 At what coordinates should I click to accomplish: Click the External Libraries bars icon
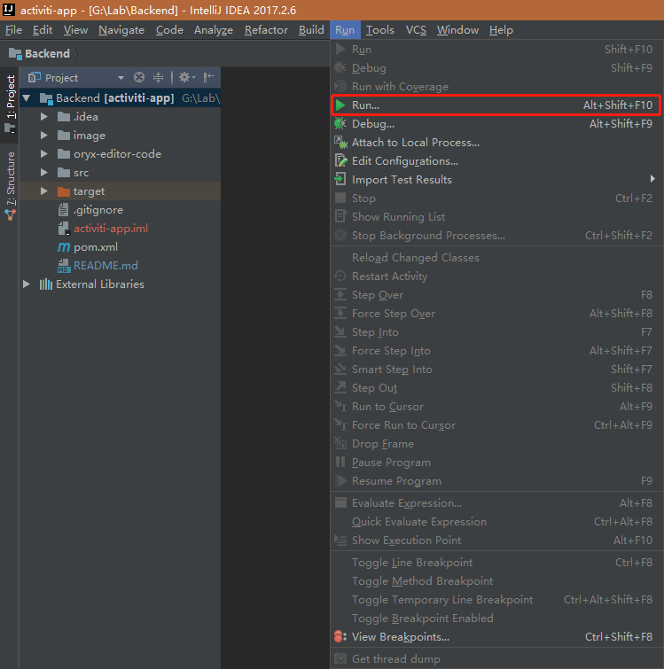tap(46, 284)
